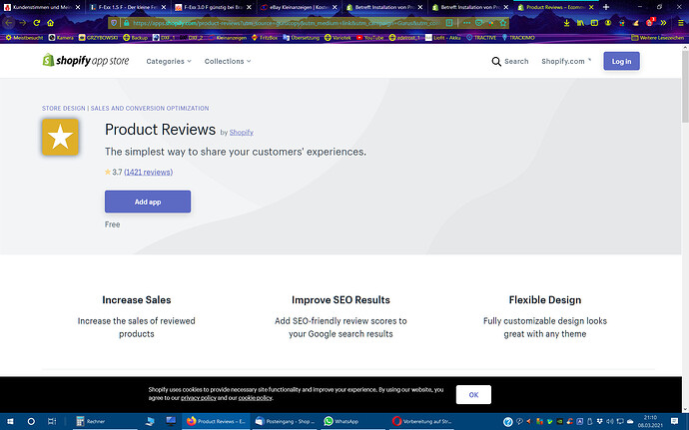Expand the Collections dropdown menu

tap(228, 61)
